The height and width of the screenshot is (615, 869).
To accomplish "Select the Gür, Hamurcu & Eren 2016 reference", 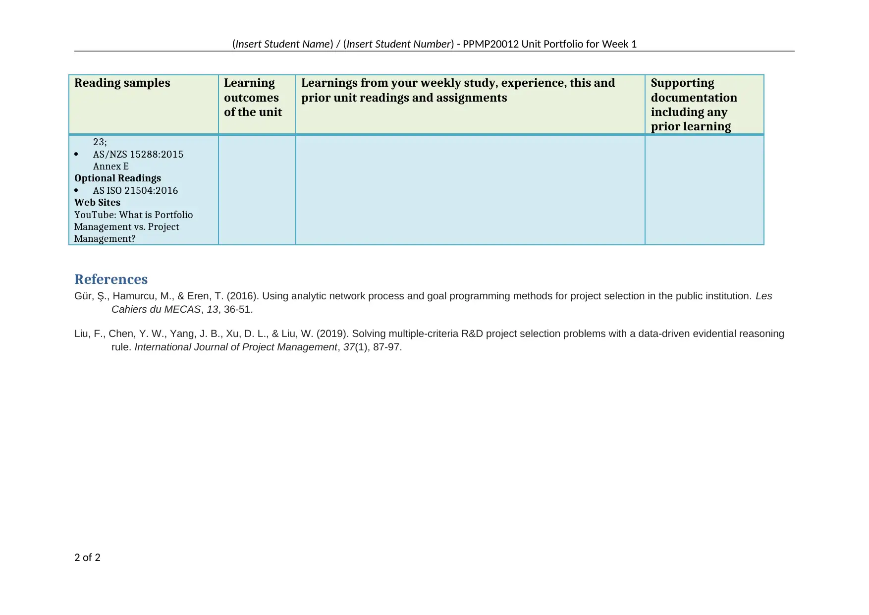I will pyautogui.click(x=423, y=302).
